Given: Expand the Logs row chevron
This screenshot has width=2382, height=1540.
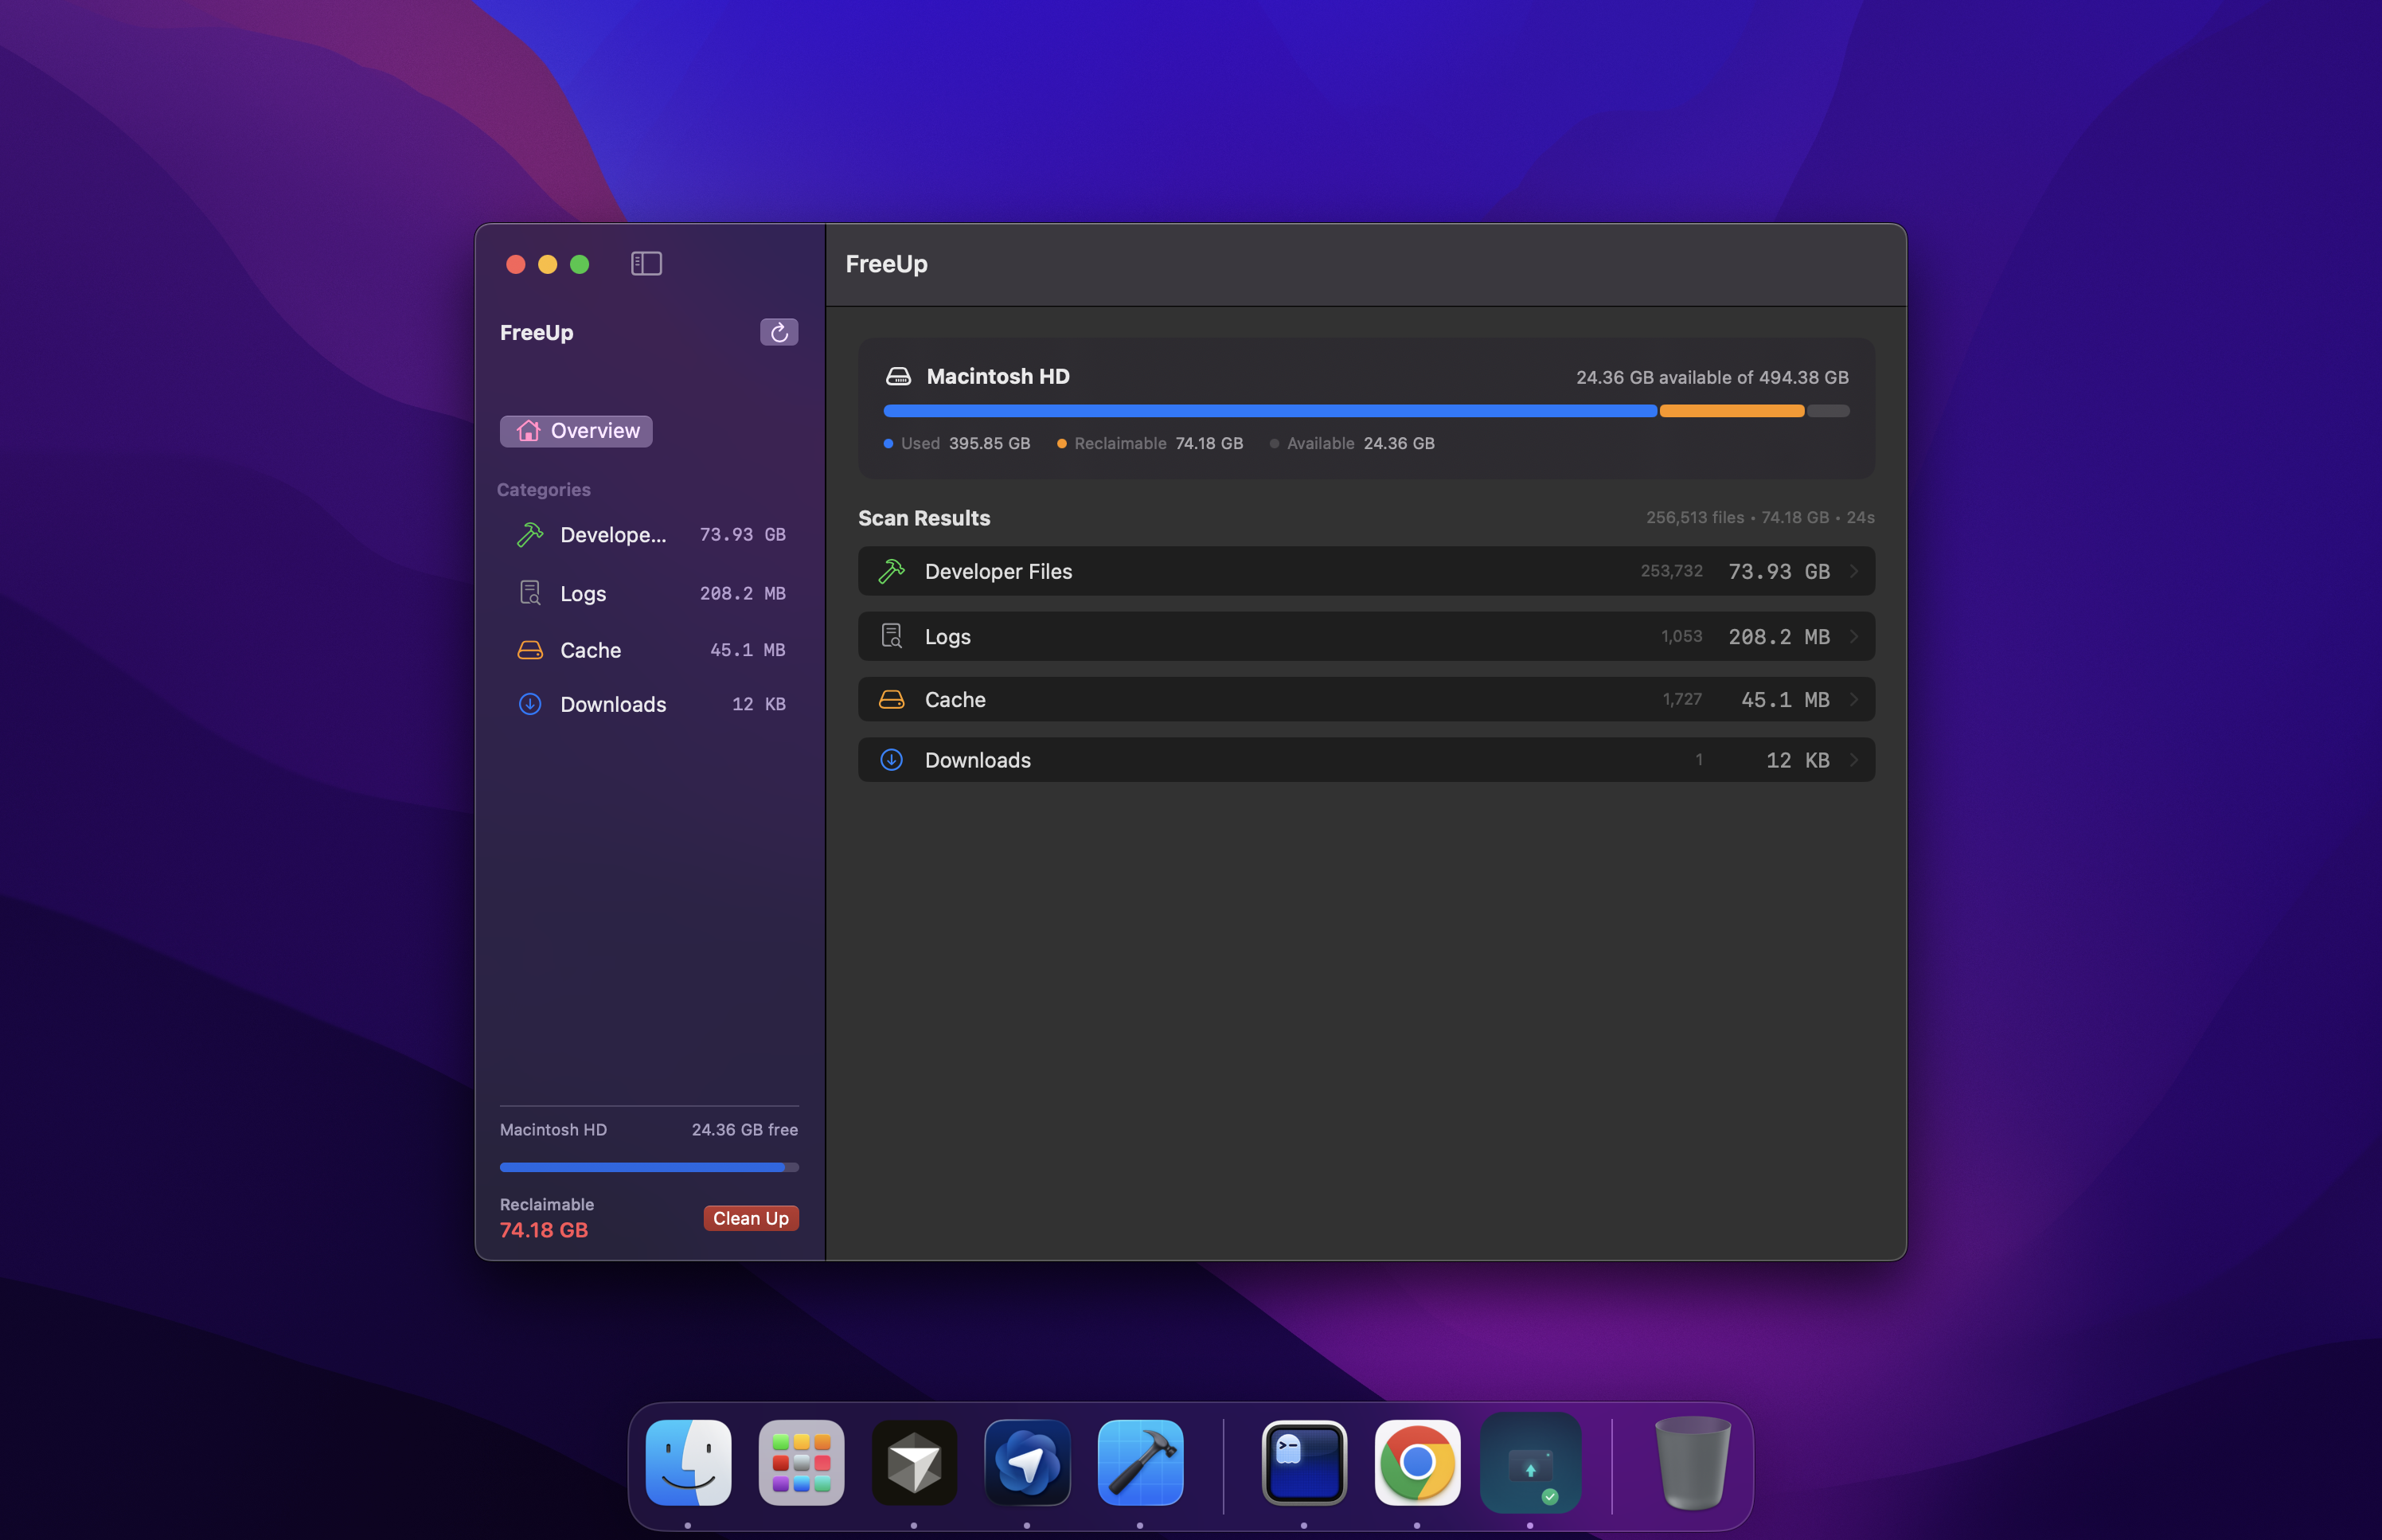Looking at the screenshot, I should click(1854, 636).
